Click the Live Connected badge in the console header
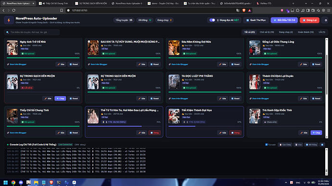 click(65, 145)
